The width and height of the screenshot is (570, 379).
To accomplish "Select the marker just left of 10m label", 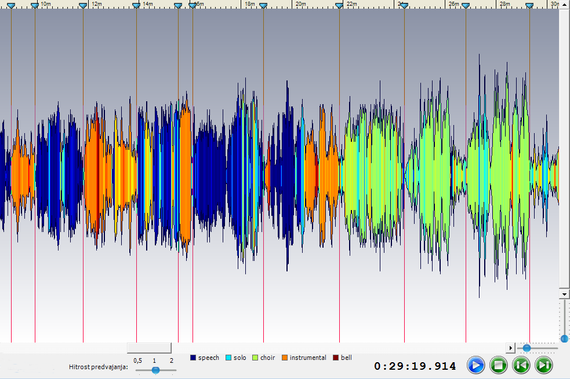I will pos(35,6).
